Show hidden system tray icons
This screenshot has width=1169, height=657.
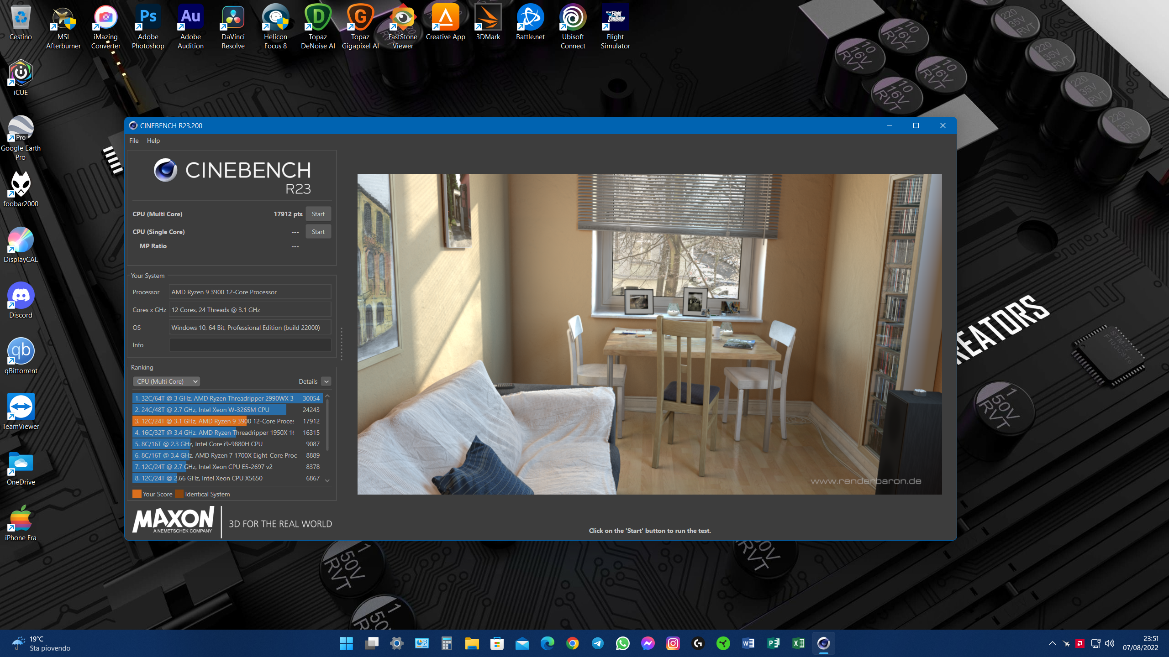pos(1053,643)
